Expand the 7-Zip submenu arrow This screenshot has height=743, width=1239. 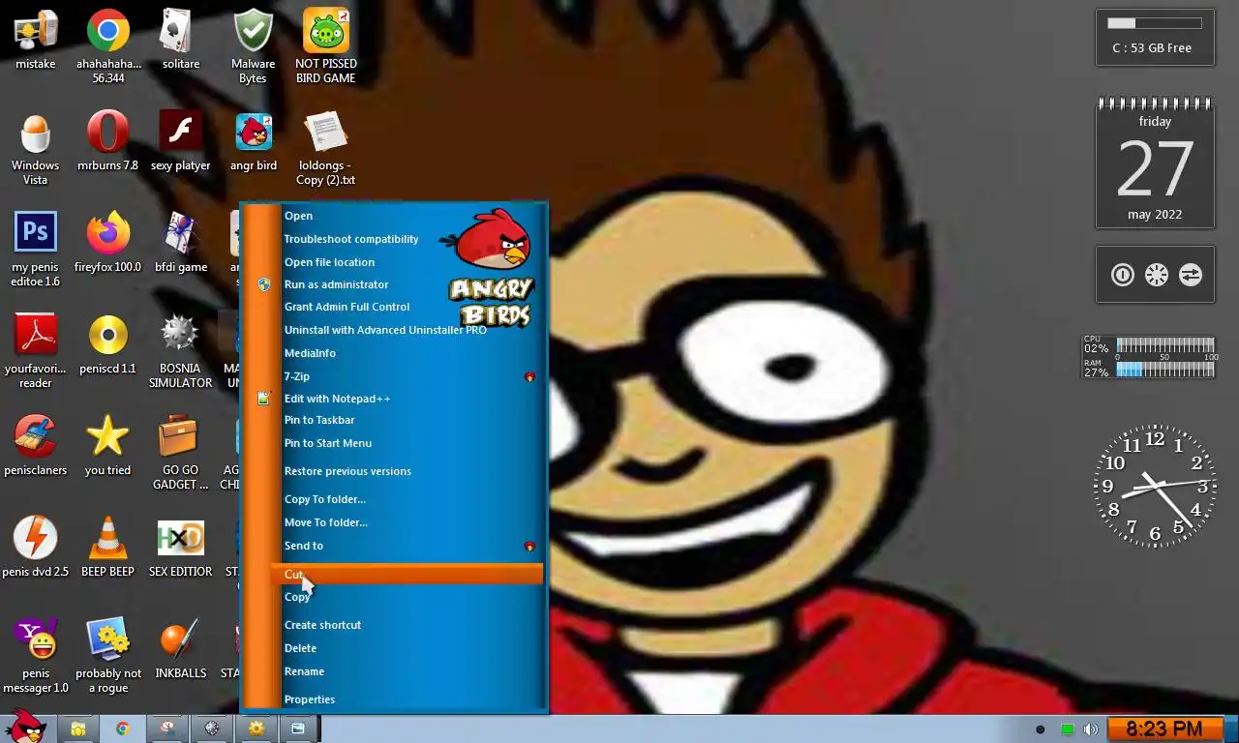(x=529, y=376)
